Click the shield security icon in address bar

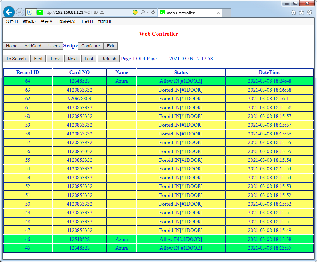click(x=29, y=12)
